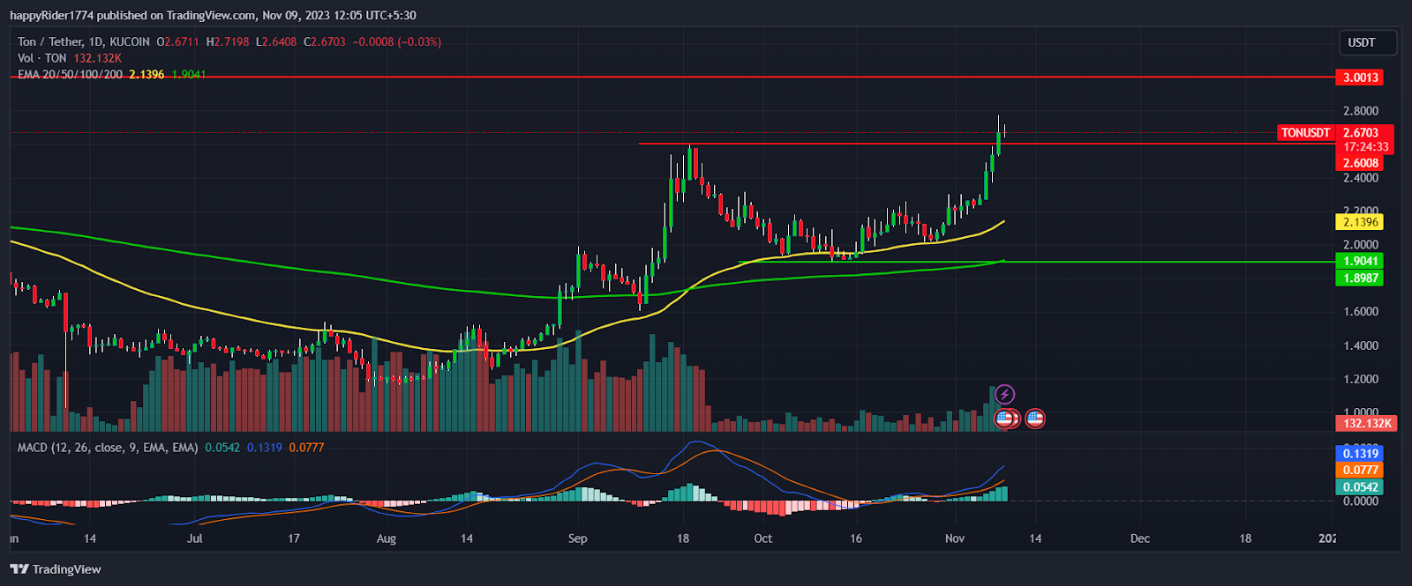Click the TradingView logo

coord(56,569)
